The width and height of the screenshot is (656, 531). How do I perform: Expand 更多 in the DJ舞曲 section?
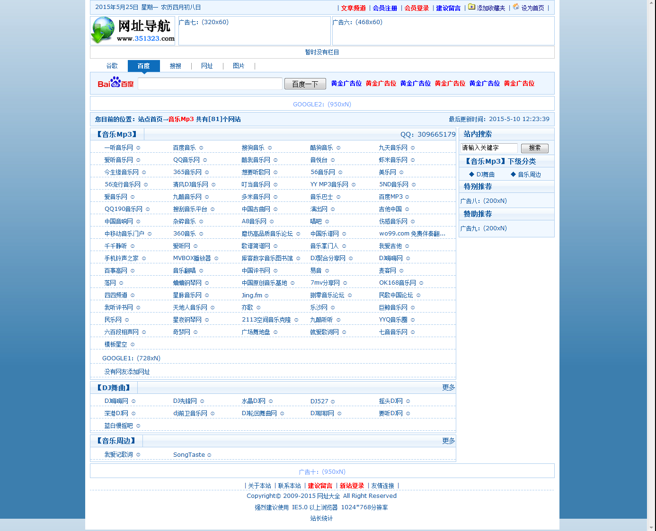pyautogui.click(x=448, y=387)
